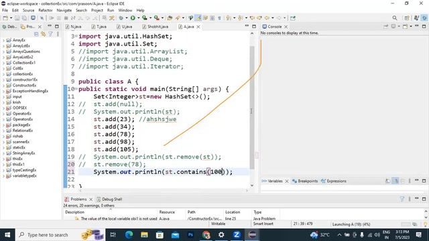Screen dimensions: 429x241
Task: Click the Display Selected Console icon
Action: point(393,27)
